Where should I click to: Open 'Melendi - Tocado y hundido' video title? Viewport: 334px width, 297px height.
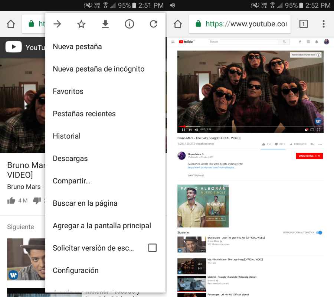[x=232, y=277]
